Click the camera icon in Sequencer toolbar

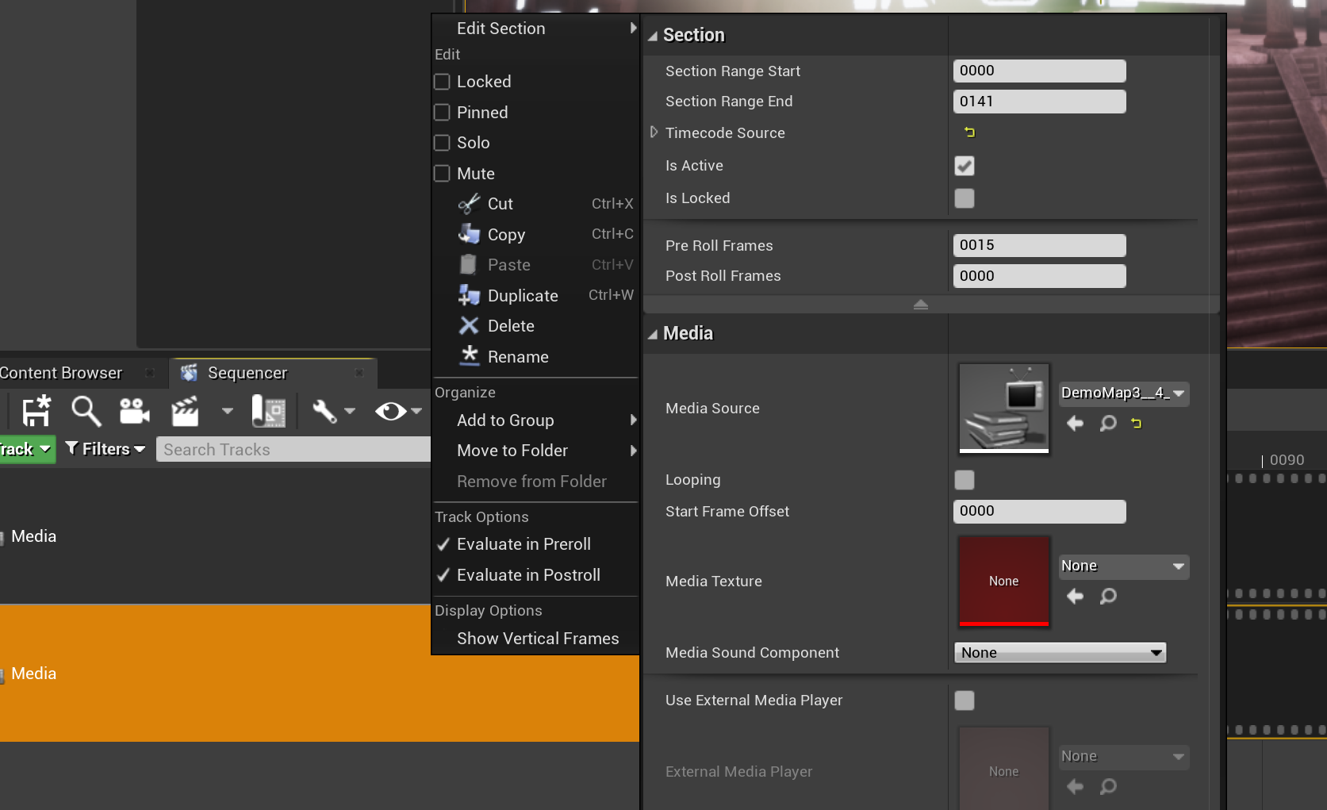(x=134, y=411)
